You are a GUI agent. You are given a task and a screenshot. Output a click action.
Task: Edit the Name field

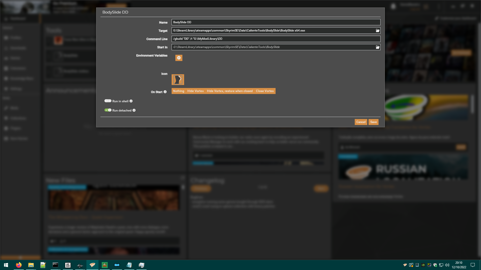point(276,22)
